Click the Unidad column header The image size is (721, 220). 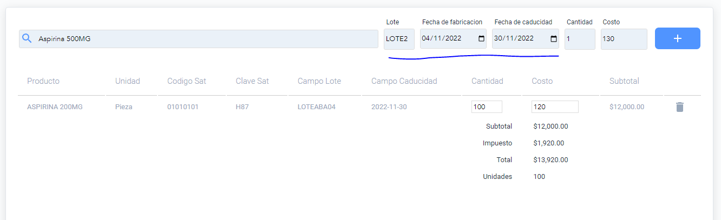[x=128, y=81]
